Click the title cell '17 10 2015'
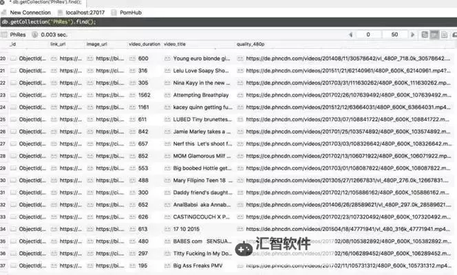 coord(187,229)
